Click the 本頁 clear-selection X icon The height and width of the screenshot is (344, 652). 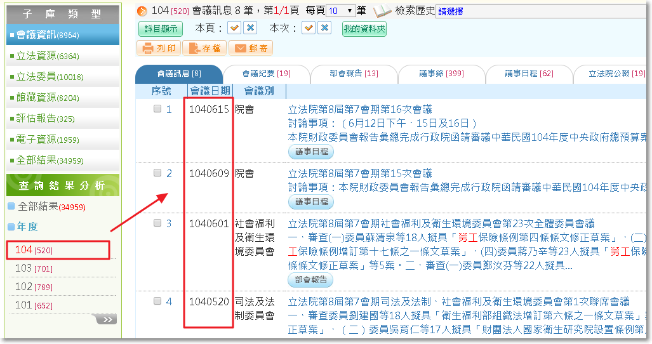(251, 29)
